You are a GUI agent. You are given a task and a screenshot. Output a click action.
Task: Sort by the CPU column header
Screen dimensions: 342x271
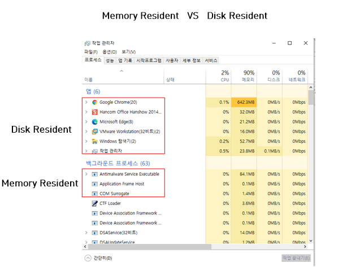click(x=218, y=76)
